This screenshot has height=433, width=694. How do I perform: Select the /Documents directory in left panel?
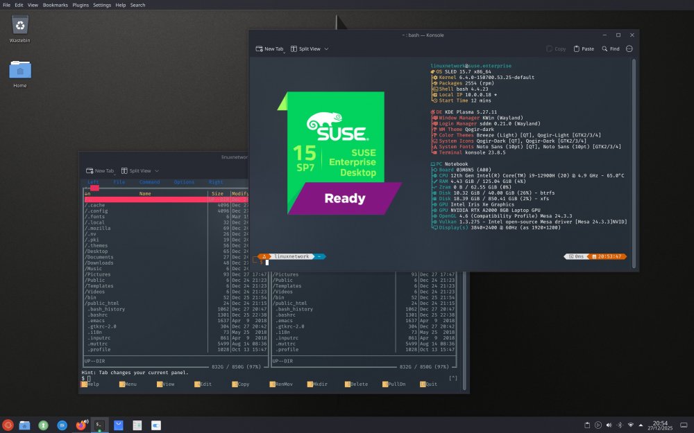[101, 257]
